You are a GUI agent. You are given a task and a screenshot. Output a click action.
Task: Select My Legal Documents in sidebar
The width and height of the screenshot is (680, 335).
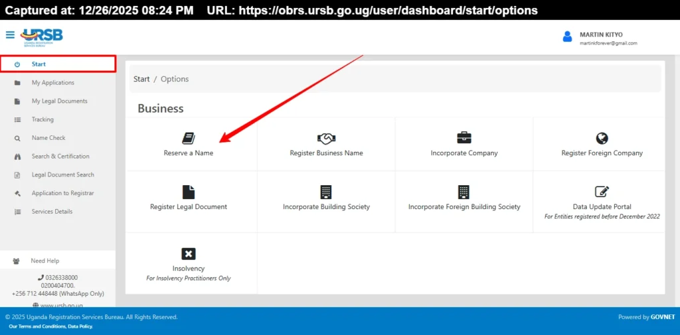pos(59,101)
